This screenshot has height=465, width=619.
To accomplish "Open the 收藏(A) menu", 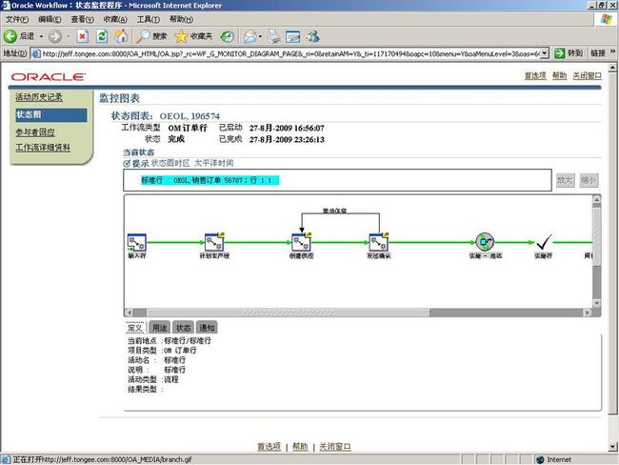I will pos(115,19).
